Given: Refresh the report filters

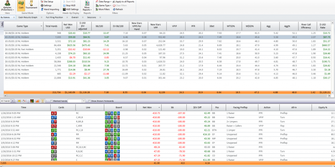Looking at the screenshot, I should pyautogui.click(x=118, y=9).
